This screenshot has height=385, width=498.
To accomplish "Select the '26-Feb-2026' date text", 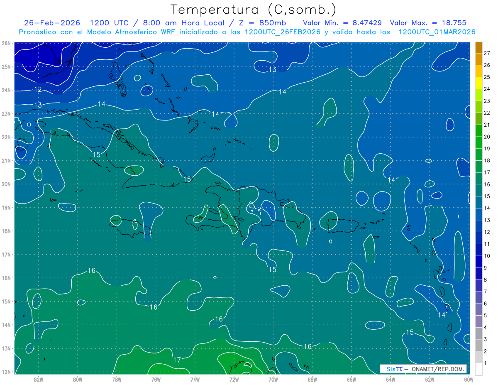I will 52,23.
